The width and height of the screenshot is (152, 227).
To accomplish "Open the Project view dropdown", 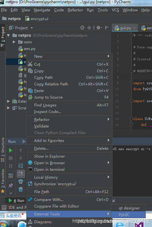I will 32,28.
